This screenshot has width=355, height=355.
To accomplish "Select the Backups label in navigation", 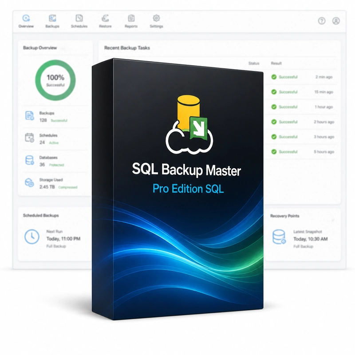I will point(52,26).
